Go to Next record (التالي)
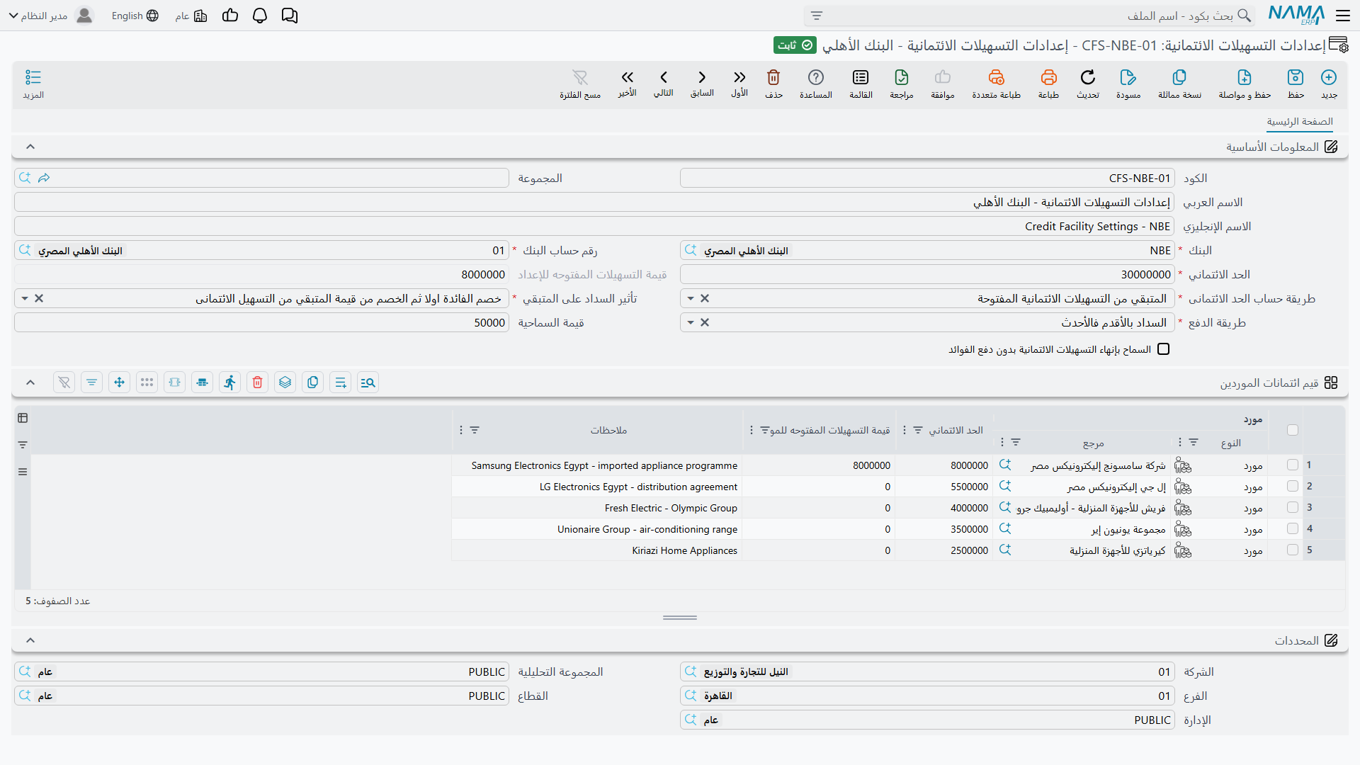This screenshot has height=765, width=1360. point(664,84)
